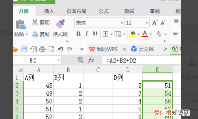Select column B header
The image size is (198, 119).
(x=68, y=70)
